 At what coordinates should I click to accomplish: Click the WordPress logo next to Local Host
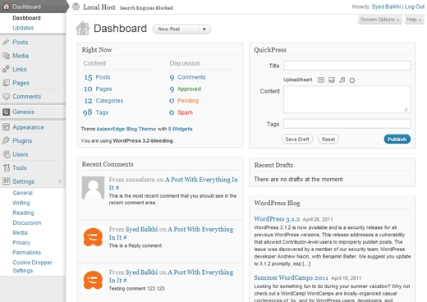tap(76, 7)
